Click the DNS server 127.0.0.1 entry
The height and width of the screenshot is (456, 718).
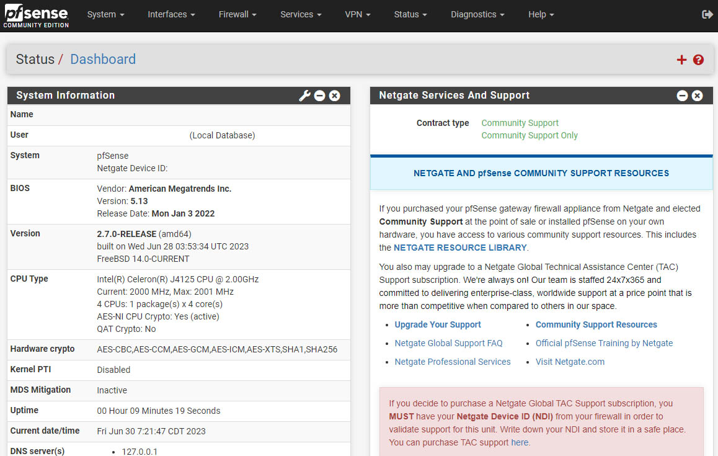tap(140, 452)
